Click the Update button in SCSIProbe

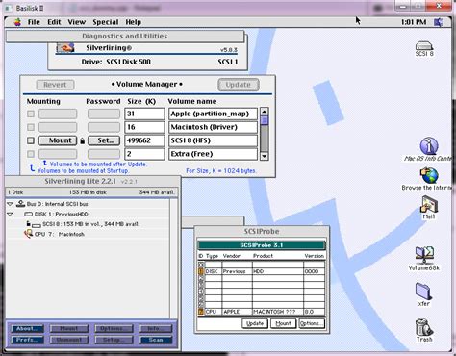[x=255, y=323]
